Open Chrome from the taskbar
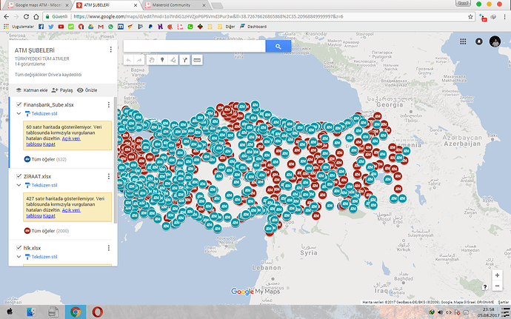The height and width of the screenshot is (319, 511). pyautogui.click(x=76, y=312)
